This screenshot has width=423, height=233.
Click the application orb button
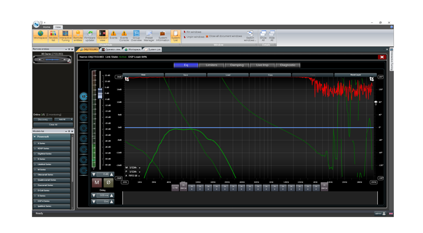37,24
